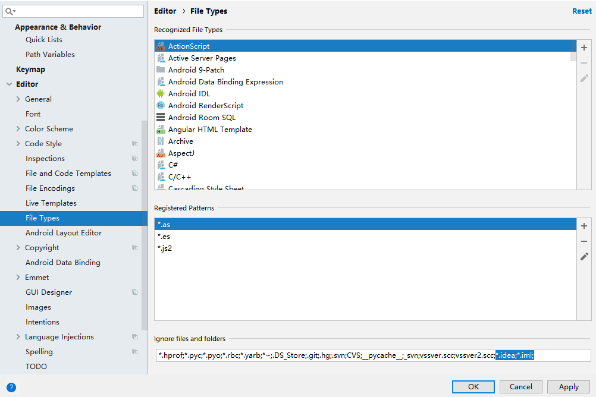Select the *.js2 registered pattern

pos(365,248)
